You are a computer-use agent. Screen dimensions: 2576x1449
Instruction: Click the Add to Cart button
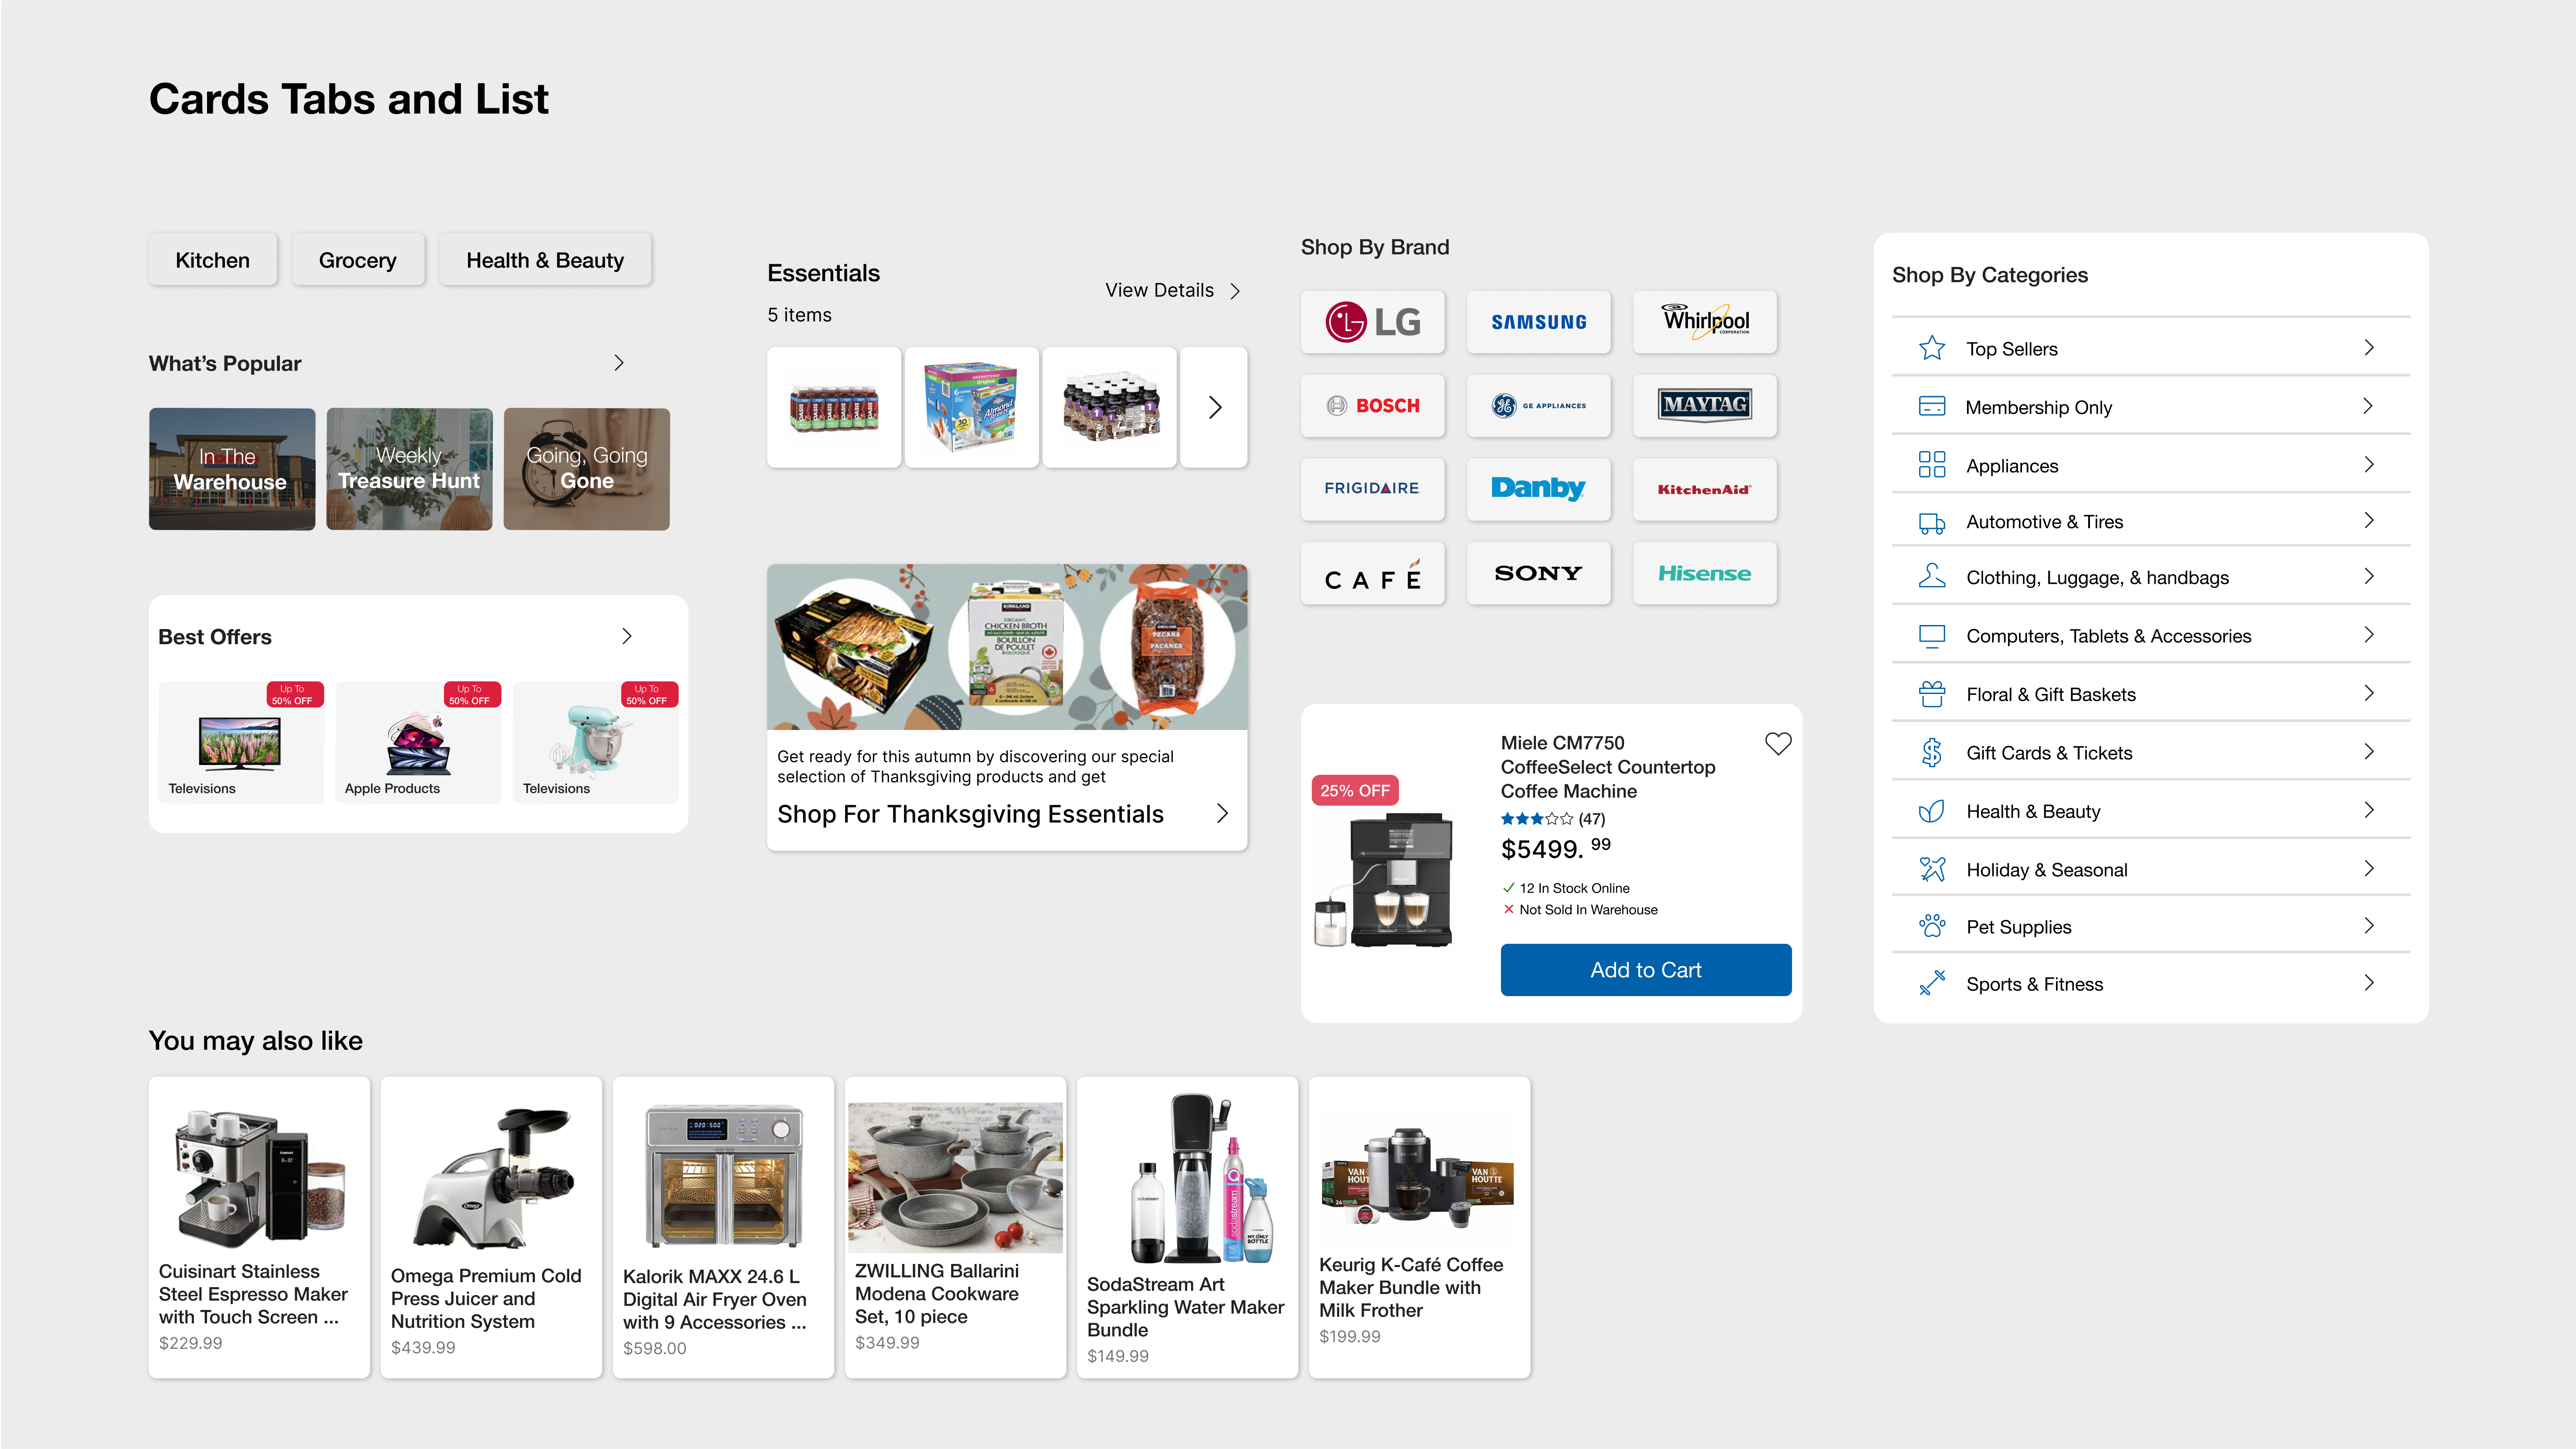click(1646, 970)
